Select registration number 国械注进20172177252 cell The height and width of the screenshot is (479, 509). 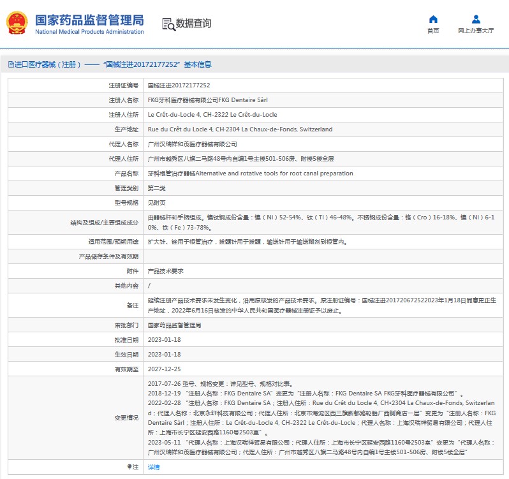[179, 85]
